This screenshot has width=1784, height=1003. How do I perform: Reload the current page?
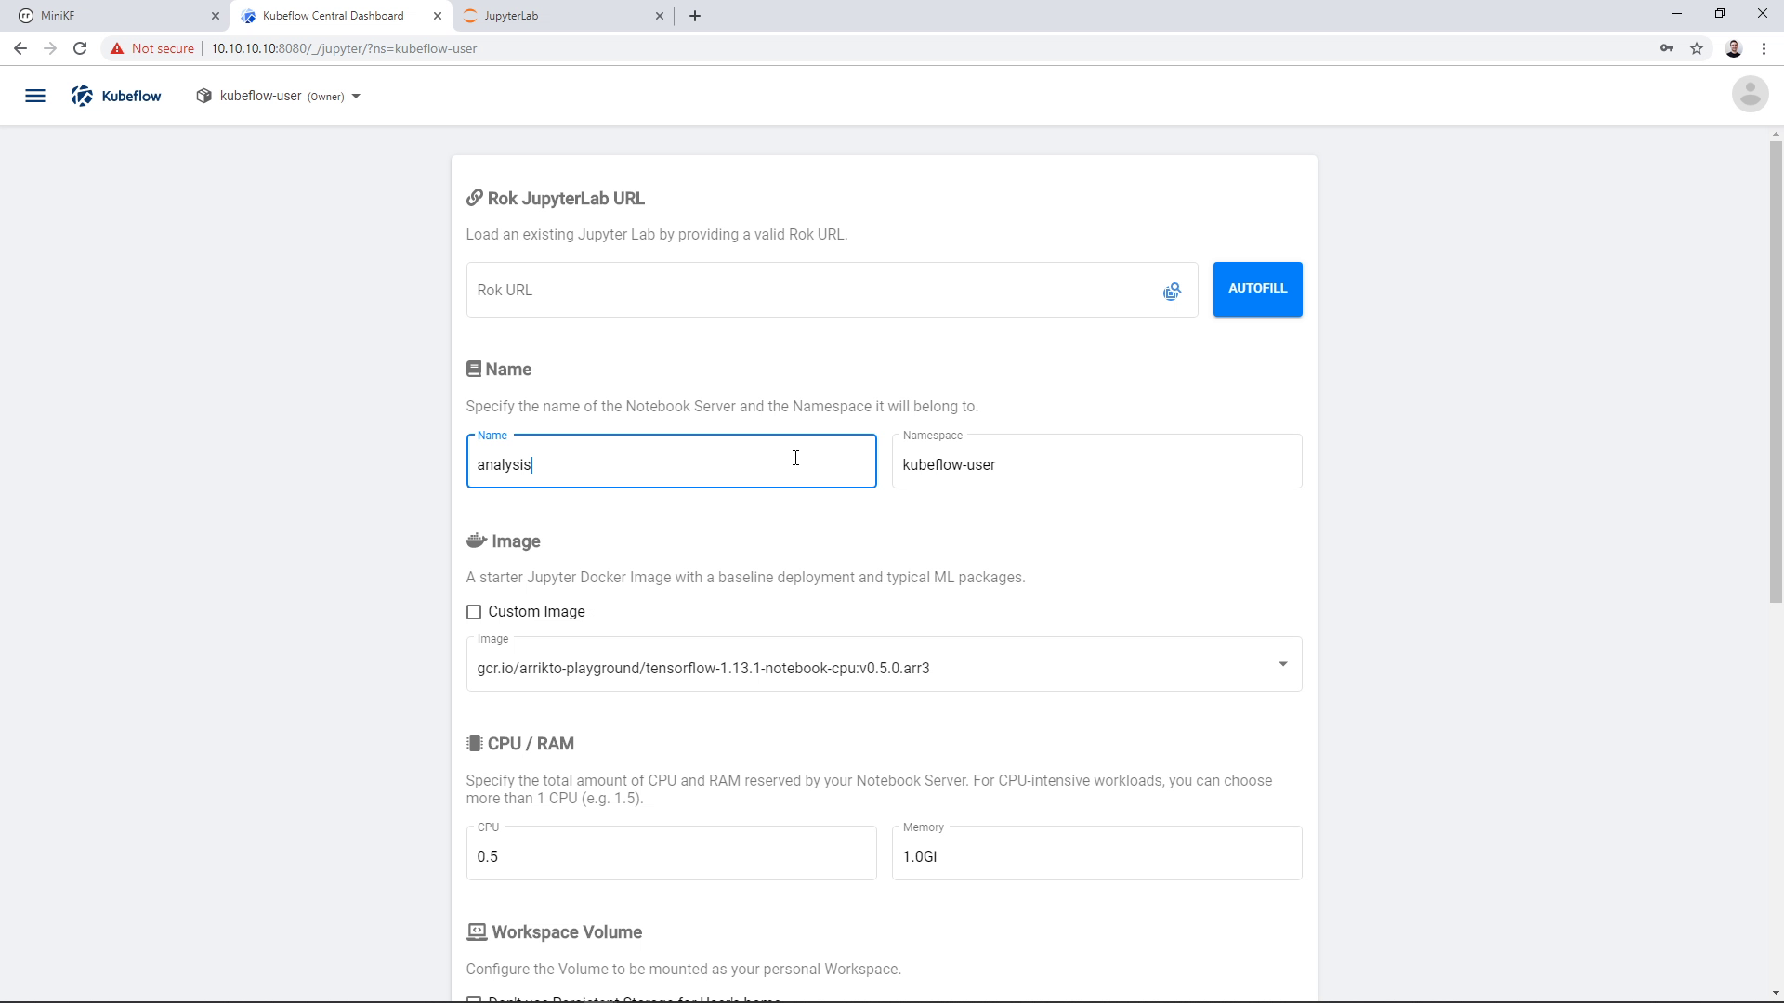click(80, 48)
